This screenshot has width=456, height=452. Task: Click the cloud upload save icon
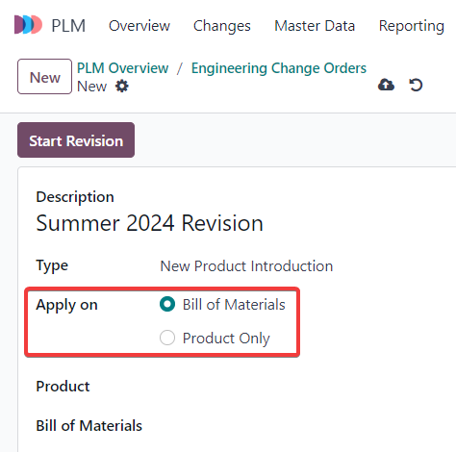386,85
